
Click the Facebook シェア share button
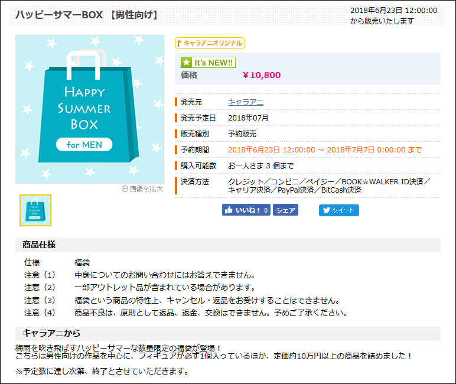285,210
